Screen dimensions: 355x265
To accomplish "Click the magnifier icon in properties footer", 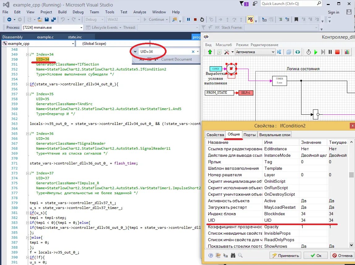I will [240, 255].
